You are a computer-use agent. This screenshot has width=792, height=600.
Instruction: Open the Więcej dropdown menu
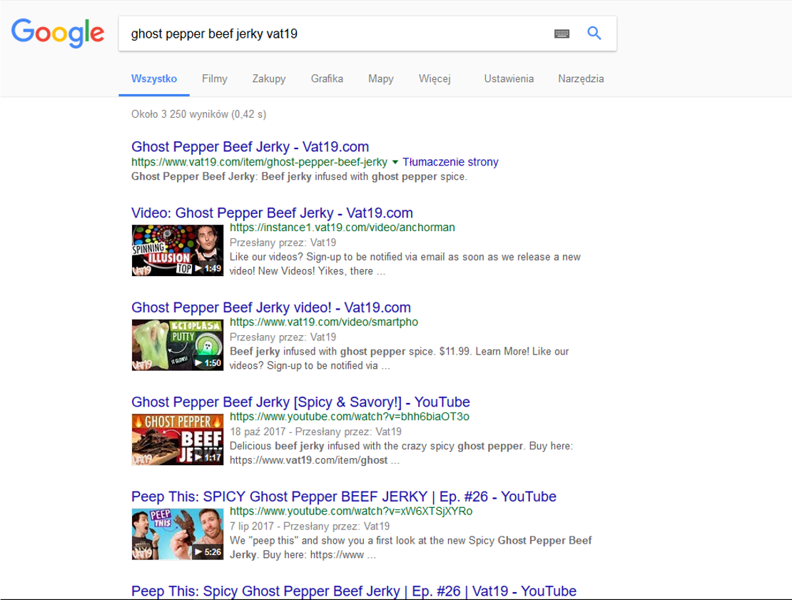[x=434, y=78]
